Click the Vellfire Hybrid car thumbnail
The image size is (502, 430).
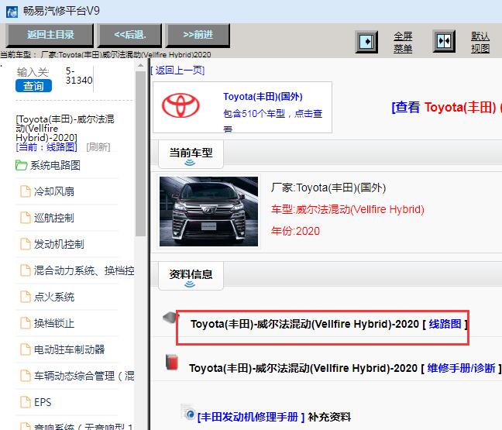click(208, 212)
